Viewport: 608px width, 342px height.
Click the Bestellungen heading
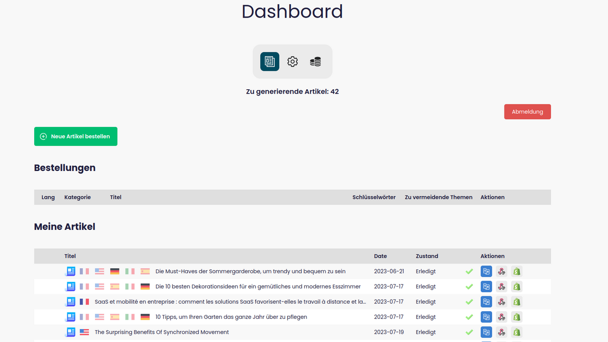pos(65,168)
